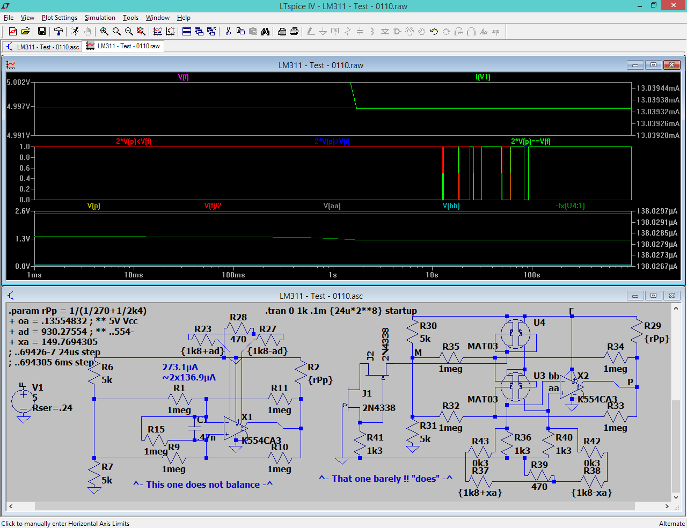Click the red 2*V(p)<V(f) trace label
Image resolution: width=687 pixels, height=528 pixels.
134,142
